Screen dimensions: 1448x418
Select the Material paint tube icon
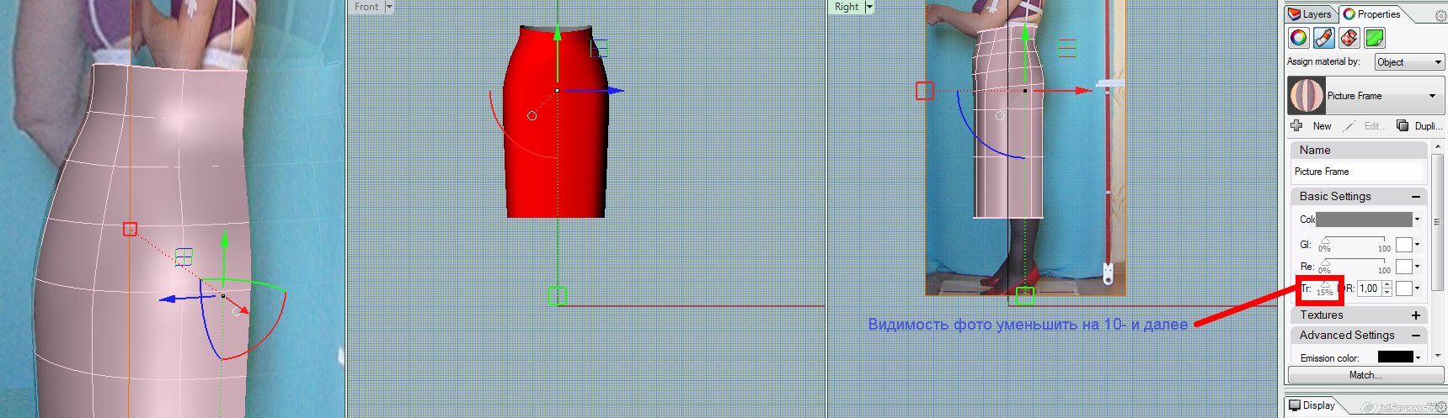1323,38
